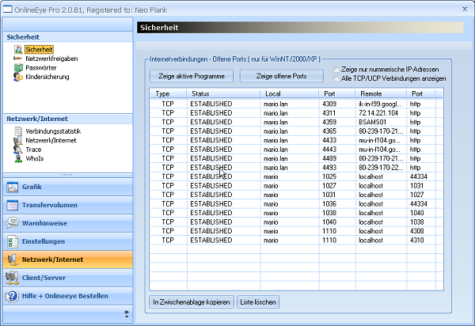Open Hilfe + Onlineeye Bestellen panel
This screenshot has height=326, width=475.
pos(68,296)
